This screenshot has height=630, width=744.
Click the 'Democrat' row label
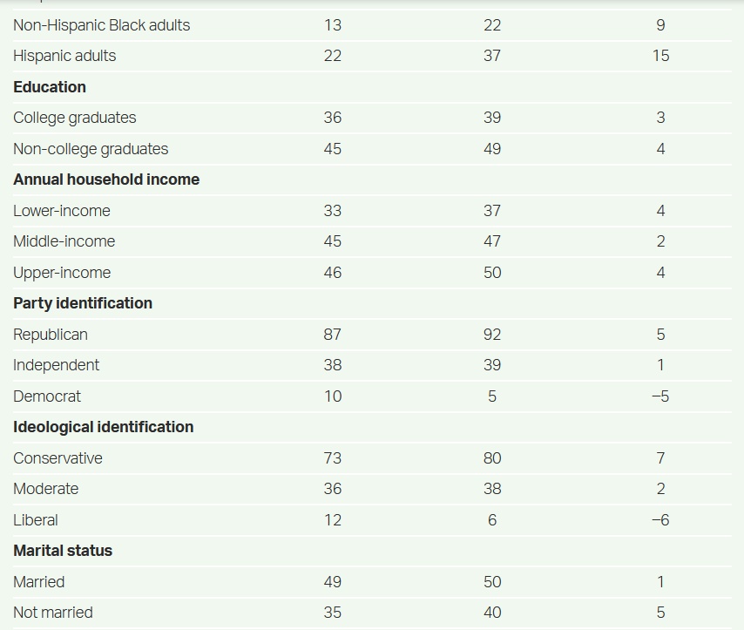47,396
